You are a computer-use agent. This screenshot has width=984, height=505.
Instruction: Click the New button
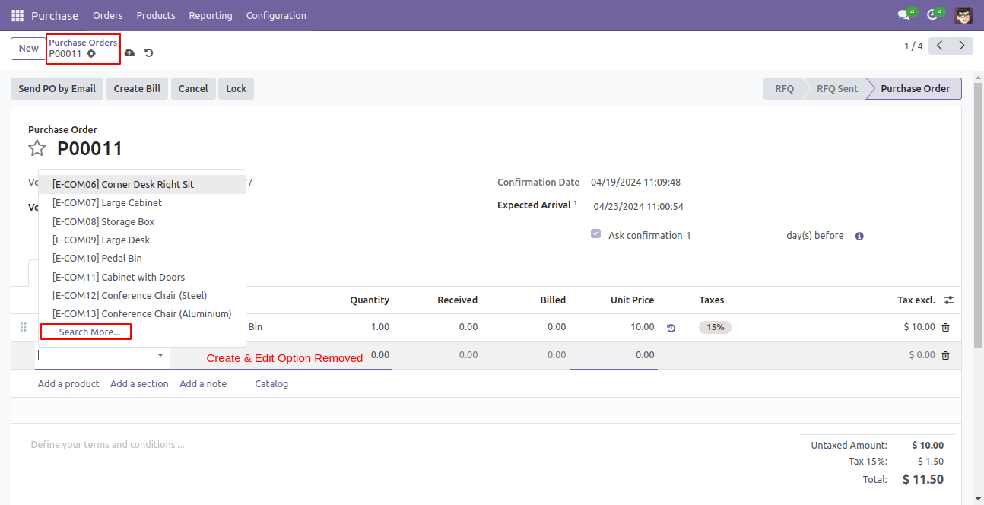(29, 49)
